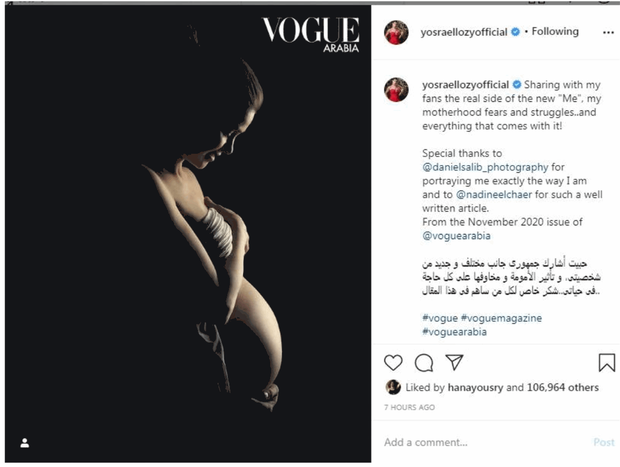This screenshot has height=467, width=620.
Task: Show tagged people icon on photo
Action: (x=24, y=443)
